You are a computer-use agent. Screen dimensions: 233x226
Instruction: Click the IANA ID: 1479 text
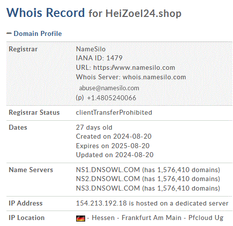[99, 58]
